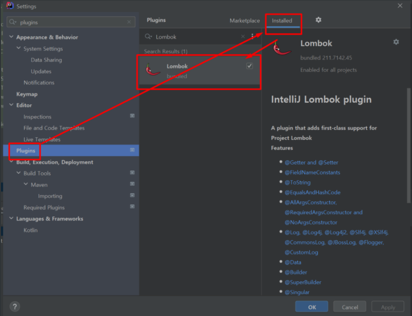Click 'Search Results (1)' header text
Viewport: 412px width, 316px height.
(x=165, y=51)
